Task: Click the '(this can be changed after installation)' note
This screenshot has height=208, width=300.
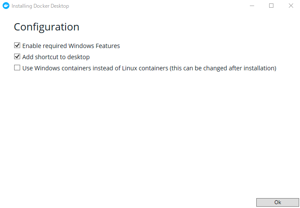Action: (x=223, y=68)
